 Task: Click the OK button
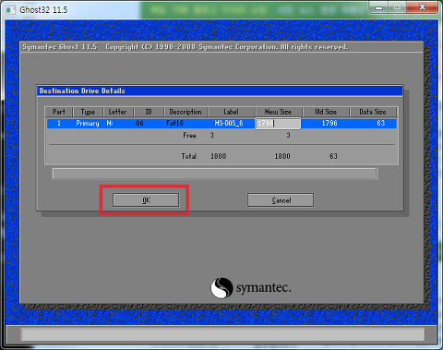146,200
